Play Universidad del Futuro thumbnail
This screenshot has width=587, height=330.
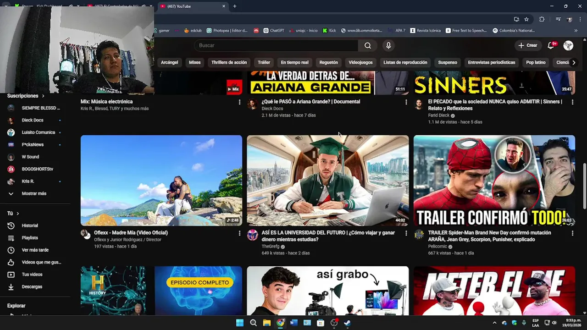pos(328,181)
